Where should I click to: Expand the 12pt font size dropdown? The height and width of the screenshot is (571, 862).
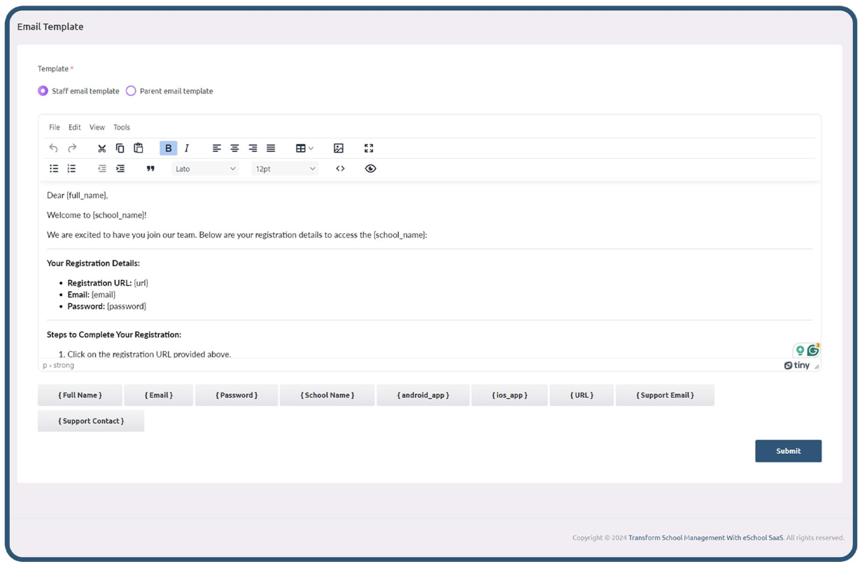click(x=285, y=169)
